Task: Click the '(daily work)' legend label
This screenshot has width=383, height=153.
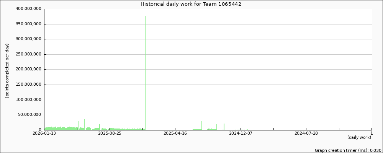Action: [359, 137]
